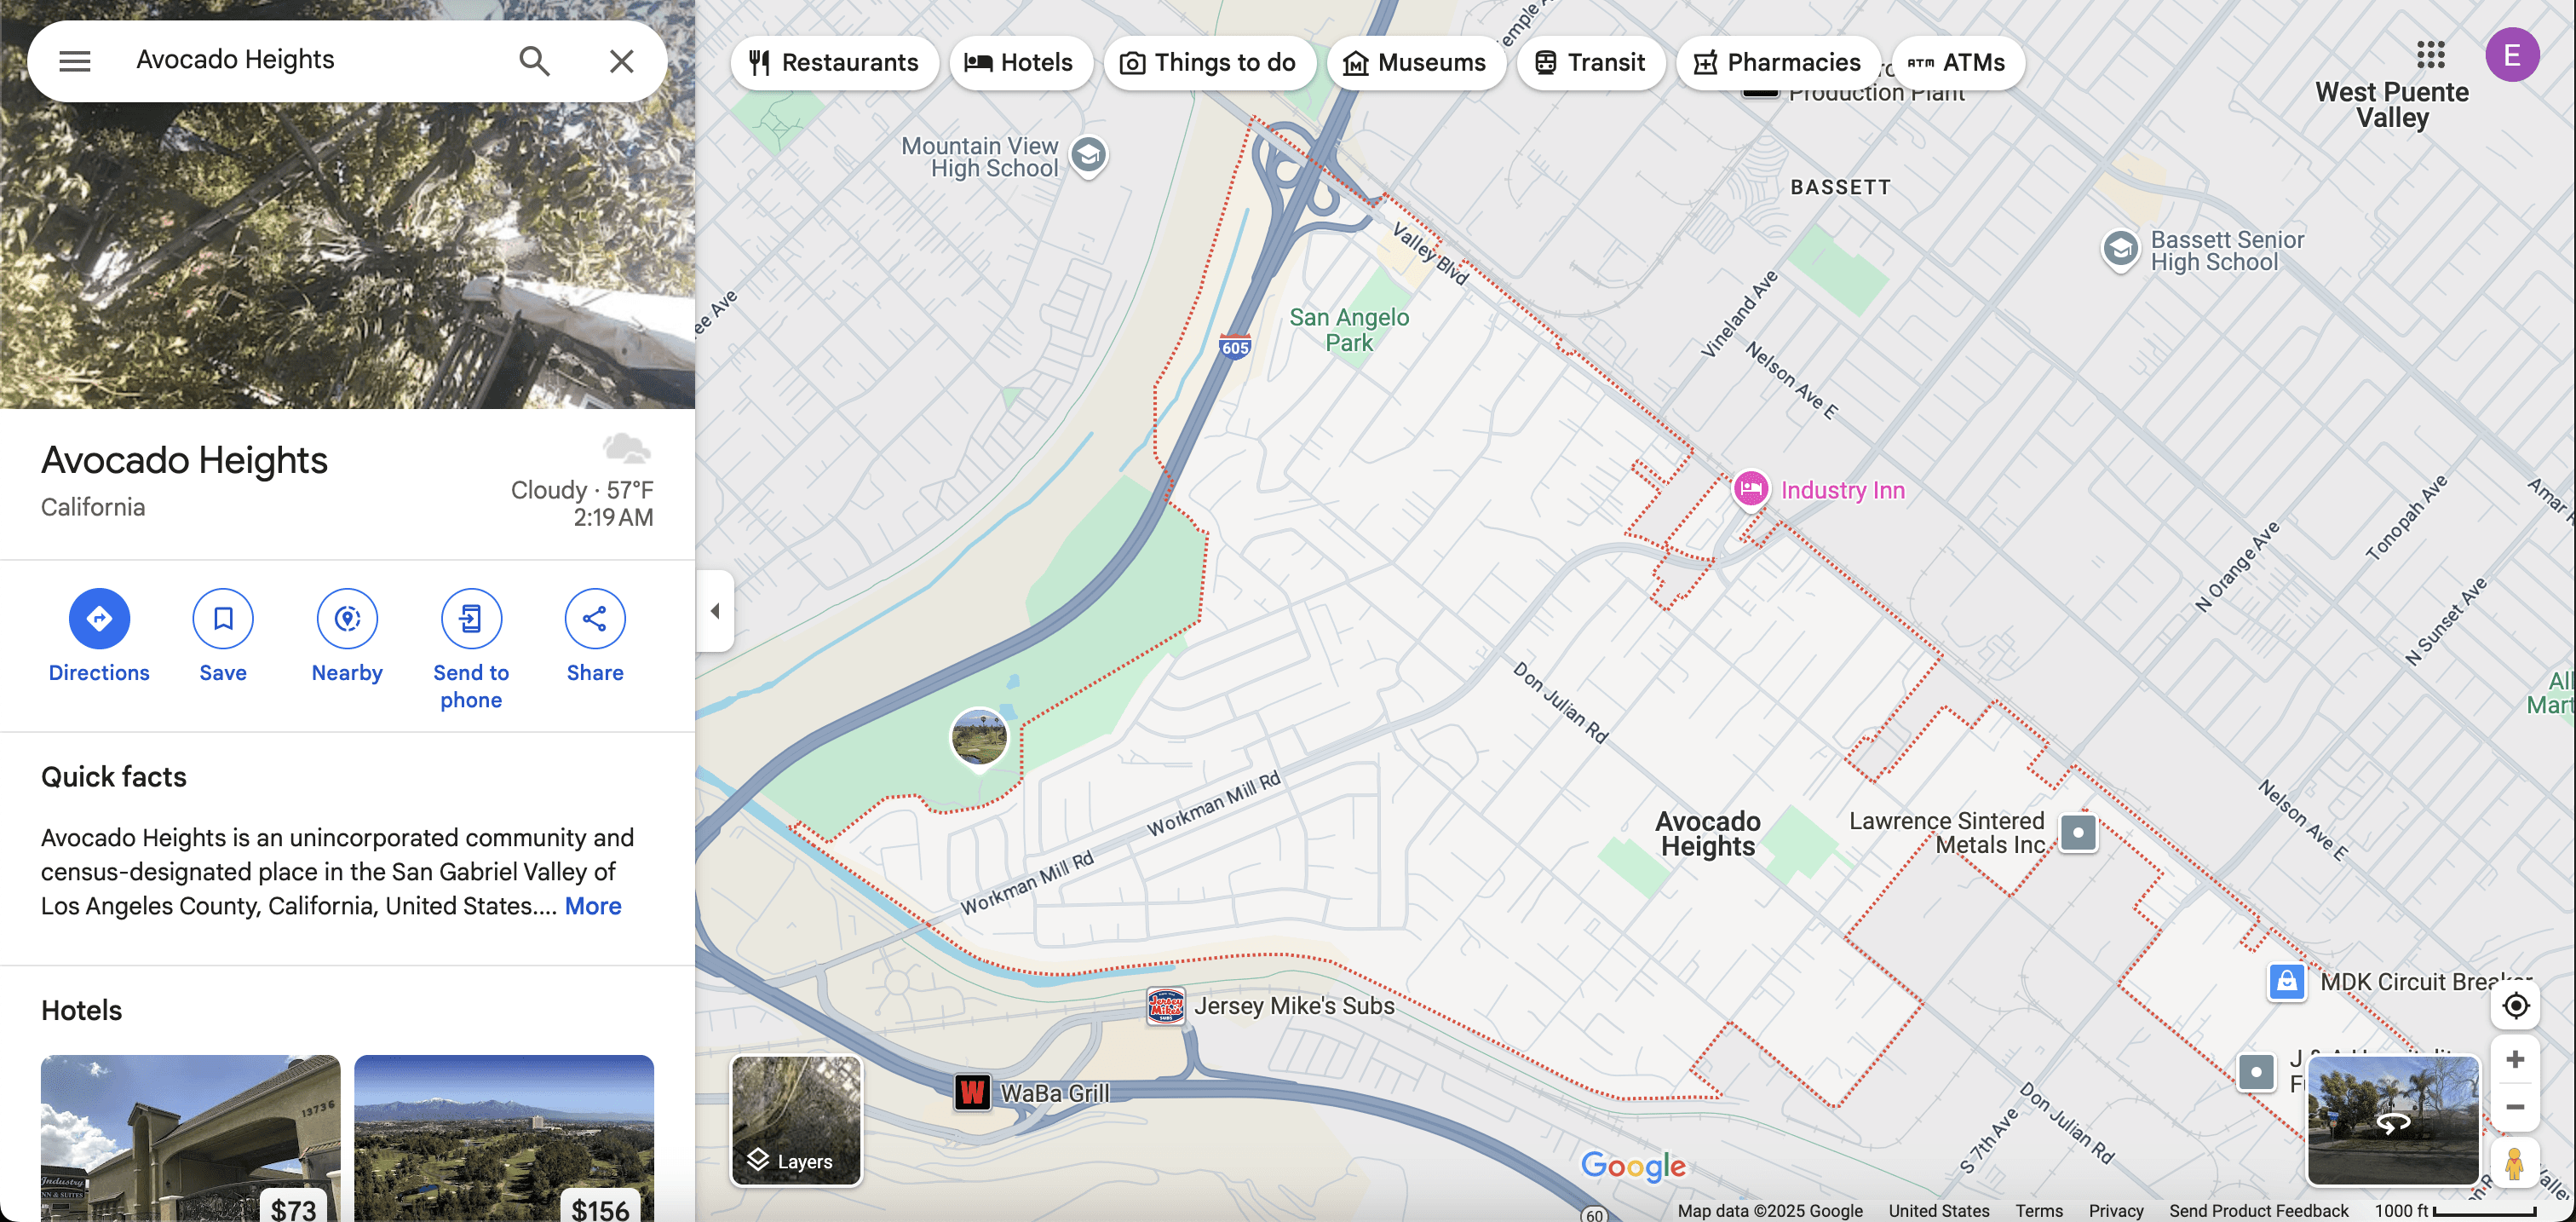Activate Street View Pegman
The width and height of the screenshot is (2576, 1222).
pyautogui.click(x=2514, y=1164)
